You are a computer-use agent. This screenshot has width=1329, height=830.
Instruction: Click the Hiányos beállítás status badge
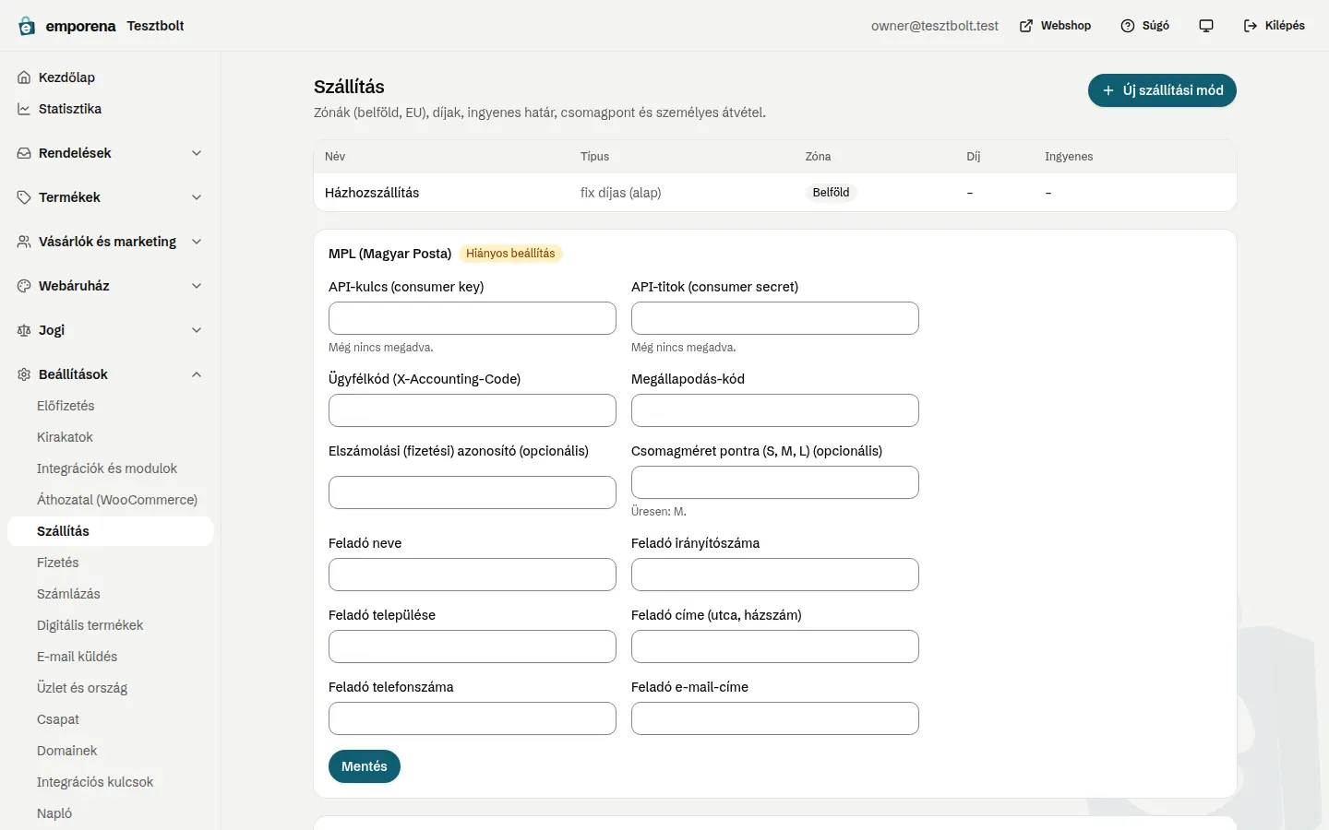click(510, 254)
